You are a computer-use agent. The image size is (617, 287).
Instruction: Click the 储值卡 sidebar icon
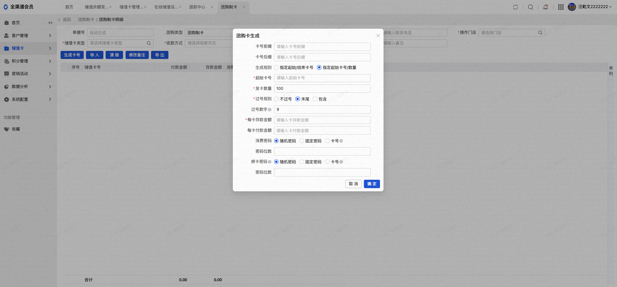point(6,48)
